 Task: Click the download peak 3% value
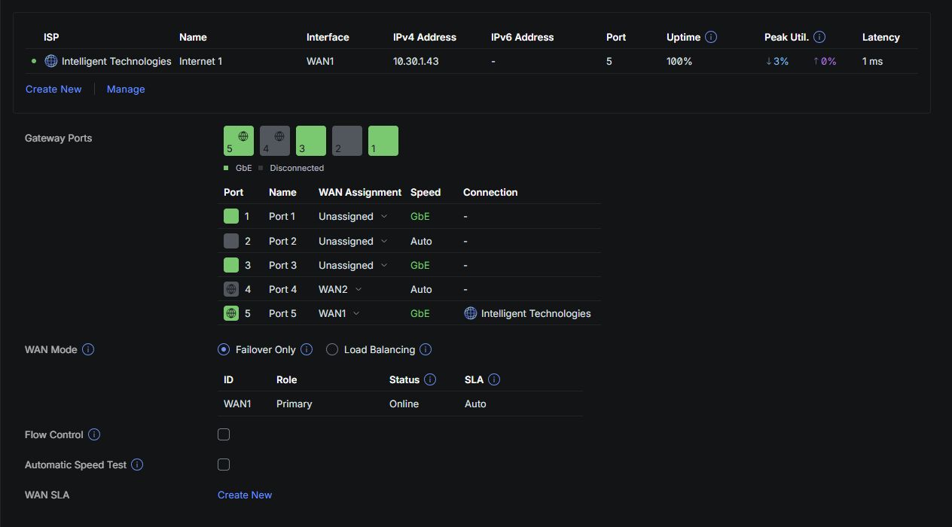tap(777, 61)
